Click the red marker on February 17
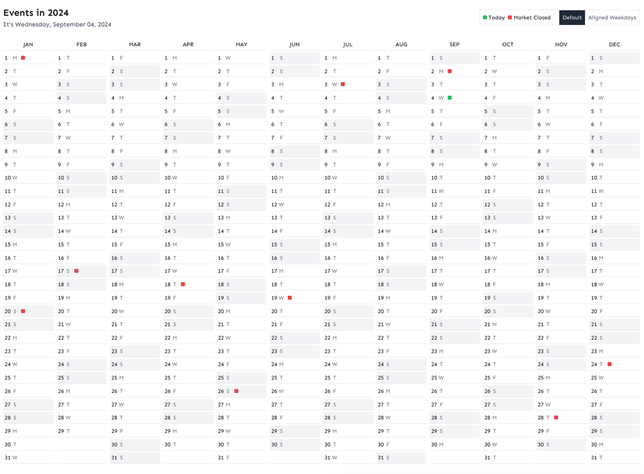 click(x=77, y=271)
